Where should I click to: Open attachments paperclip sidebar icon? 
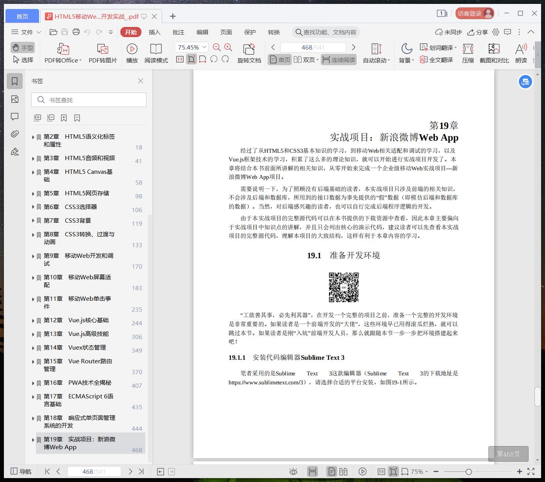tap(15, 134)
